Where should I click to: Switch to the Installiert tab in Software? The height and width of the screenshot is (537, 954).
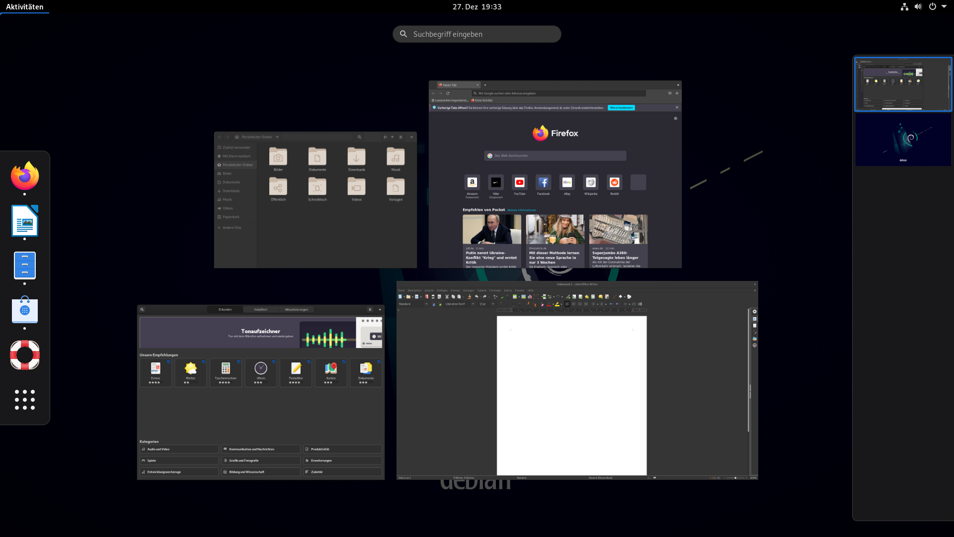tap(261, 309)
